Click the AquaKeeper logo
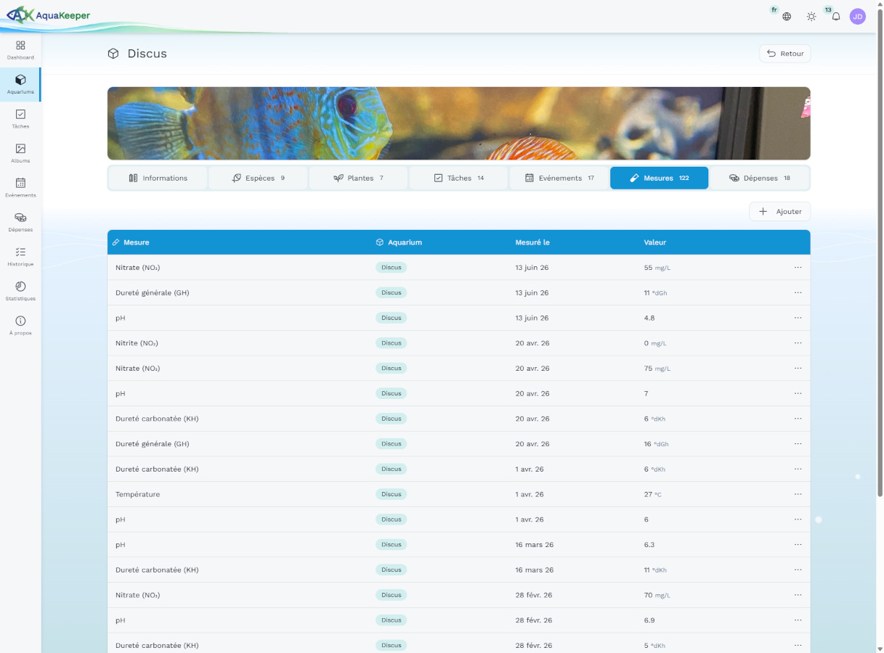Screen dimensions: 884x653 [x=49, y=15]
